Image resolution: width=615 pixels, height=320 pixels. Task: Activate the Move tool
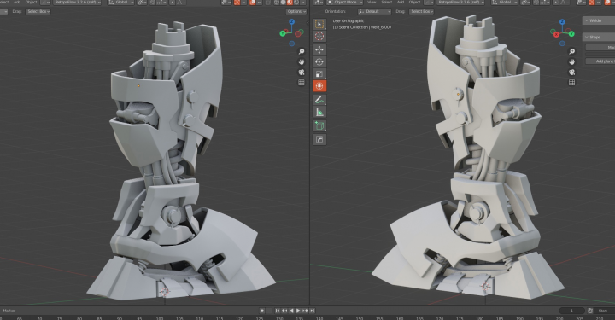coord(319,49)
